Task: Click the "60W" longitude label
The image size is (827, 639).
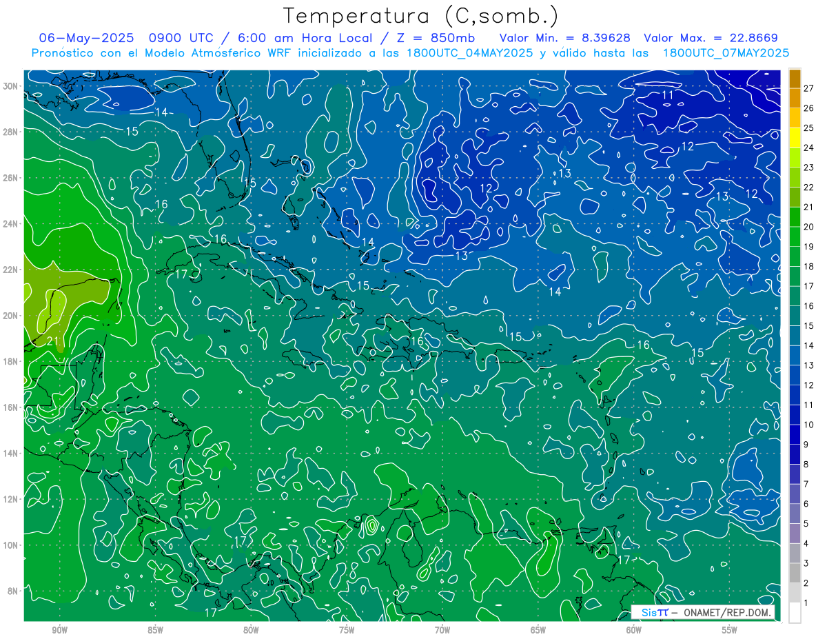Action: pos(634,630)
